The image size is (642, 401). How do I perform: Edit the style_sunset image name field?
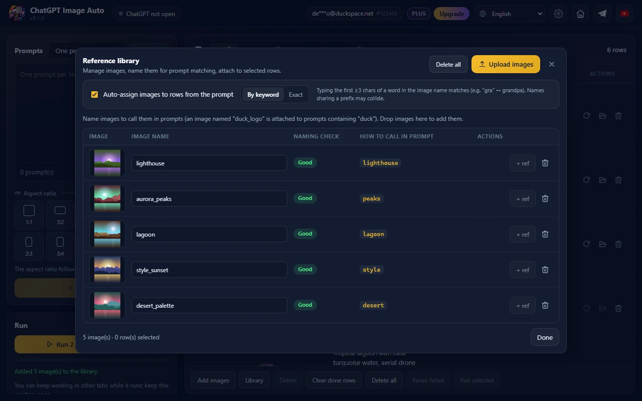click(x=209, y=270)
